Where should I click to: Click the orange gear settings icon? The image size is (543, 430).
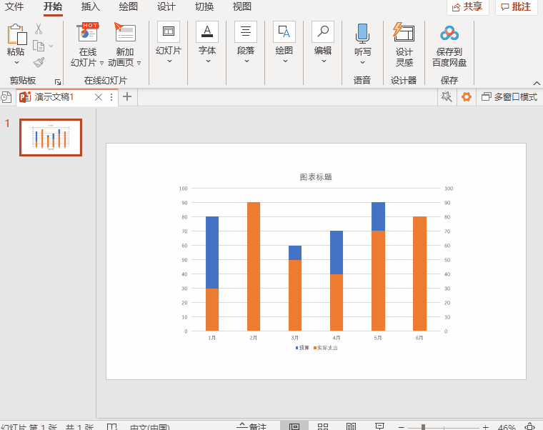[x=467, y=97]
